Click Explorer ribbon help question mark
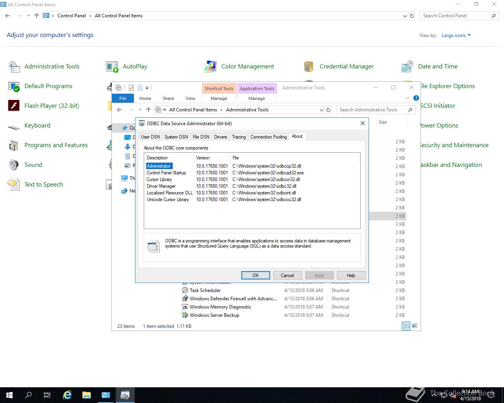The image size is (504, 403). point(416,98)
